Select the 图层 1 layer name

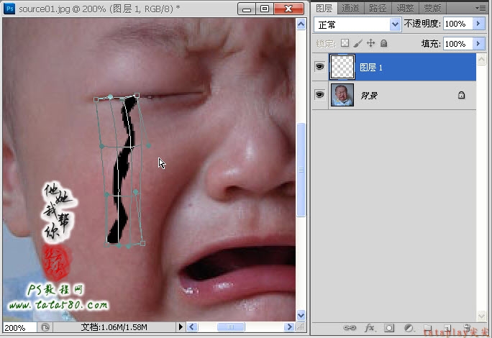371,68
